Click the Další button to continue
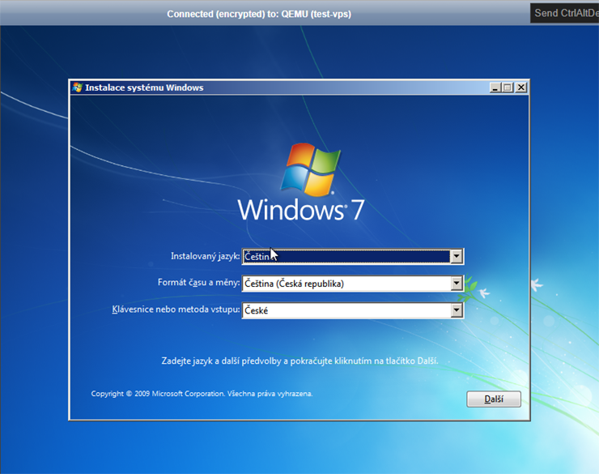599x474 pixels. coord(493,399)
